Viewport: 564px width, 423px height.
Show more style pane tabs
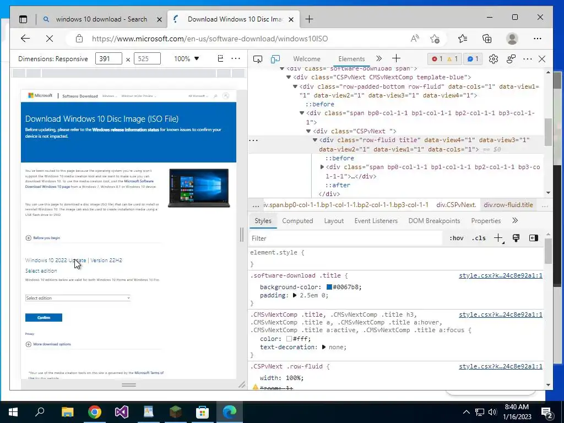tap(515, 220)
